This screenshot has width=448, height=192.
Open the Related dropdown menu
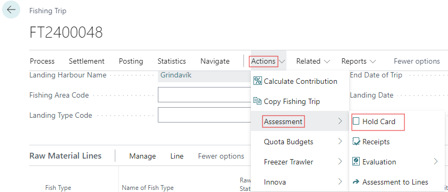(x=313, y=62)
